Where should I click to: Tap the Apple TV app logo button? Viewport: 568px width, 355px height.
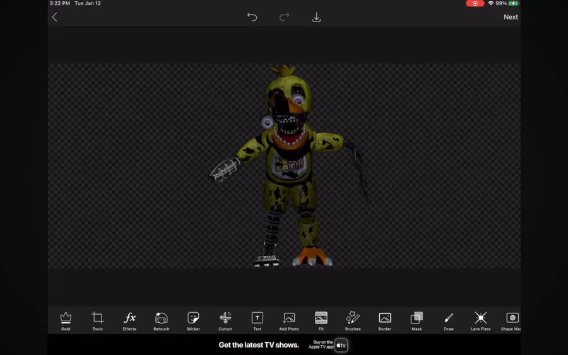click(x=341, y=346)
